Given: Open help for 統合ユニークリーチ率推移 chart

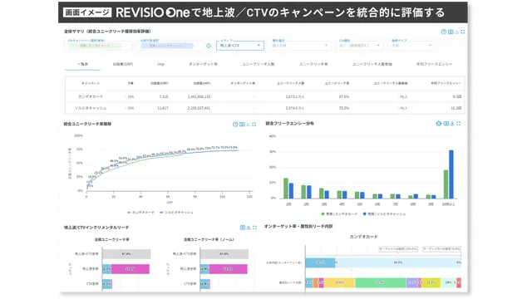Looking at the screenshot, I should (x=234, y=125).
